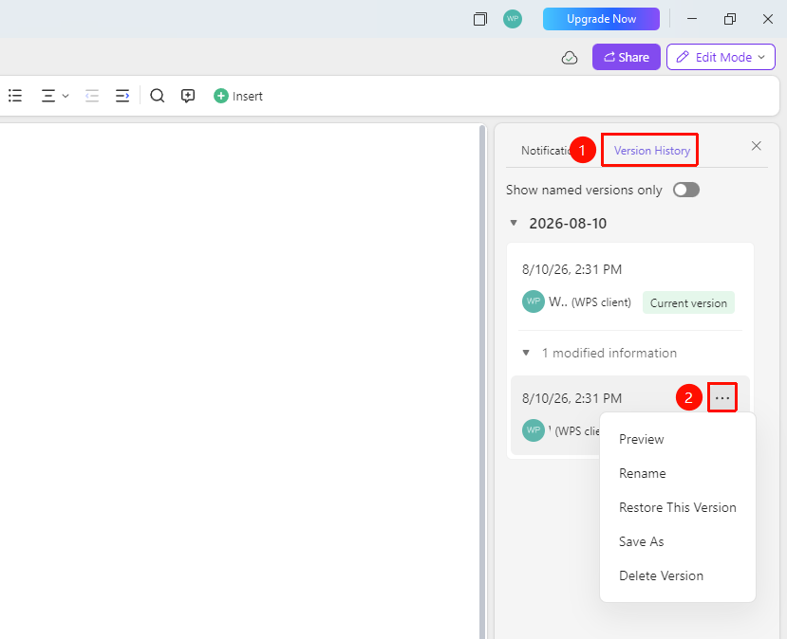Minimize the application window

(x=692, y=19)
